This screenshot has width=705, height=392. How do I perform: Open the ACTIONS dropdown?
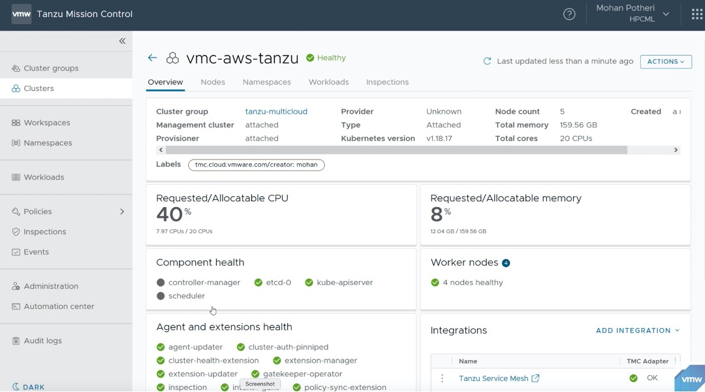pos(666,61)
